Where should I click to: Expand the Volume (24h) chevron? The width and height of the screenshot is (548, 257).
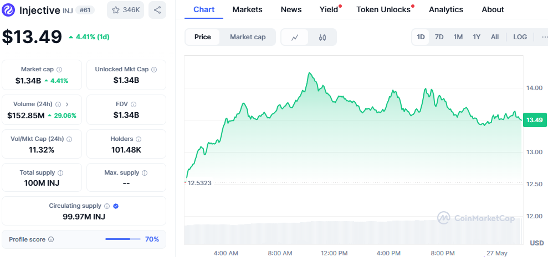point(67,104)
